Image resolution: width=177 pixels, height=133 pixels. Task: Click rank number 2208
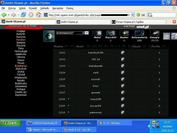pyautogui.click(x=62, y=99)
